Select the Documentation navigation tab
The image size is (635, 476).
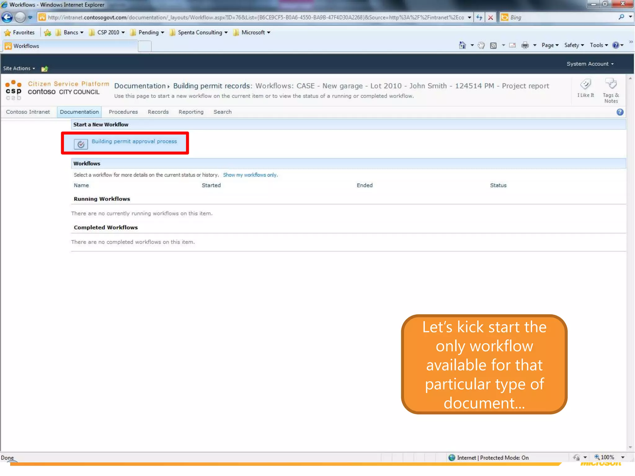tap(79, 112)
